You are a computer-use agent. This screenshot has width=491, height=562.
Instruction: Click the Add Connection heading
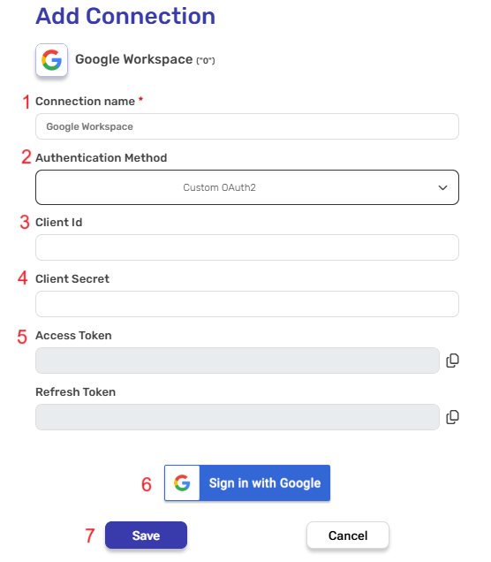click(125, 16)
